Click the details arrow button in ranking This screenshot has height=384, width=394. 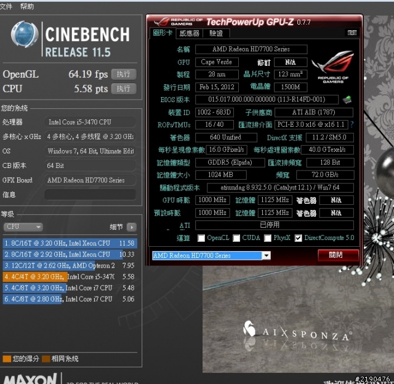pyautogui.click(x=131, y=227)
